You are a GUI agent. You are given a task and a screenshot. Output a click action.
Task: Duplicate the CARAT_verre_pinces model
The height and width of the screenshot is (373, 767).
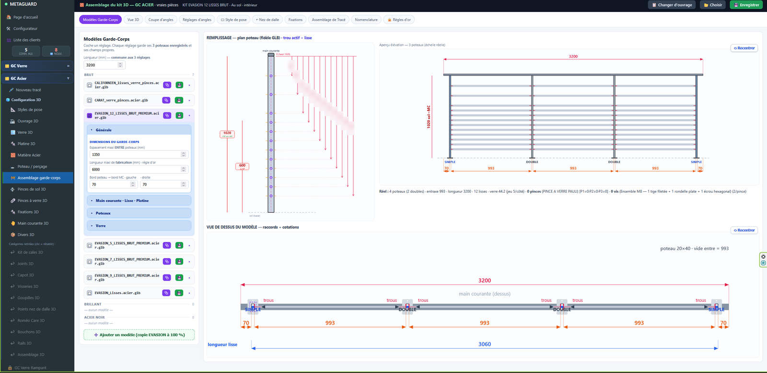point(166,100)
